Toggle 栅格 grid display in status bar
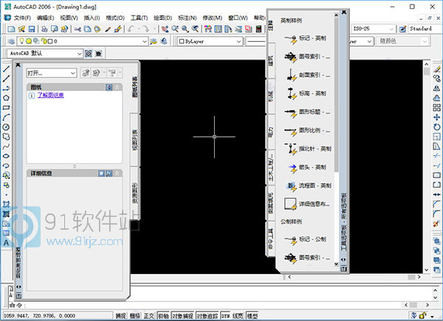The width and height of the screenshot is (443, 321). coord(134,316)
